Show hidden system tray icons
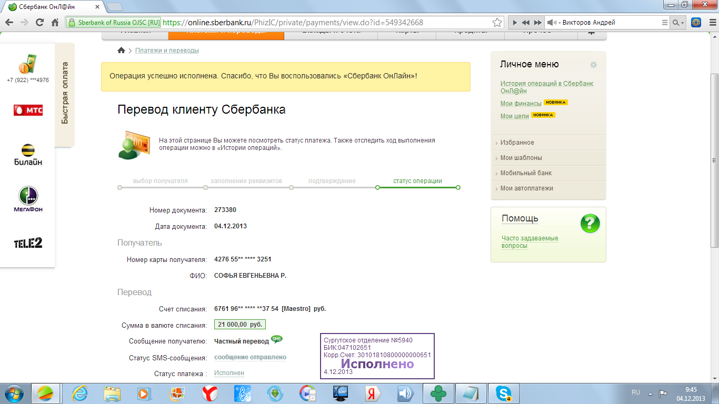Screen dimensions: 719x404 coord(651,393)
